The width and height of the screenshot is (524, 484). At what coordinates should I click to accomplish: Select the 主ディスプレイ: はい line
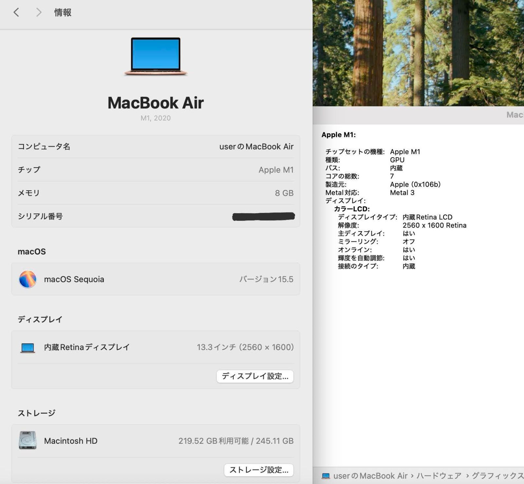[x=376, y=233]
